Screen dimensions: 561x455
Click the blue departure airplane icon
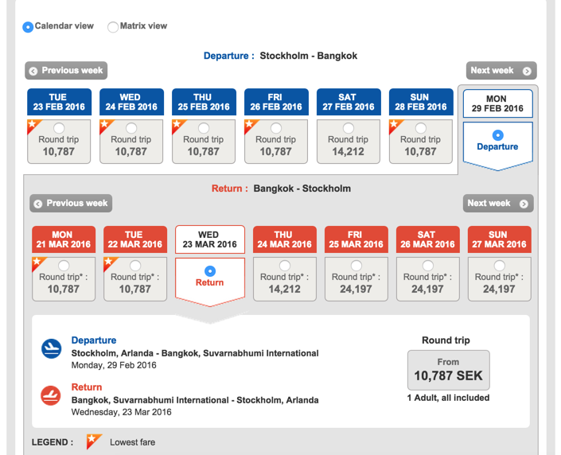click(x=52, y=348)
